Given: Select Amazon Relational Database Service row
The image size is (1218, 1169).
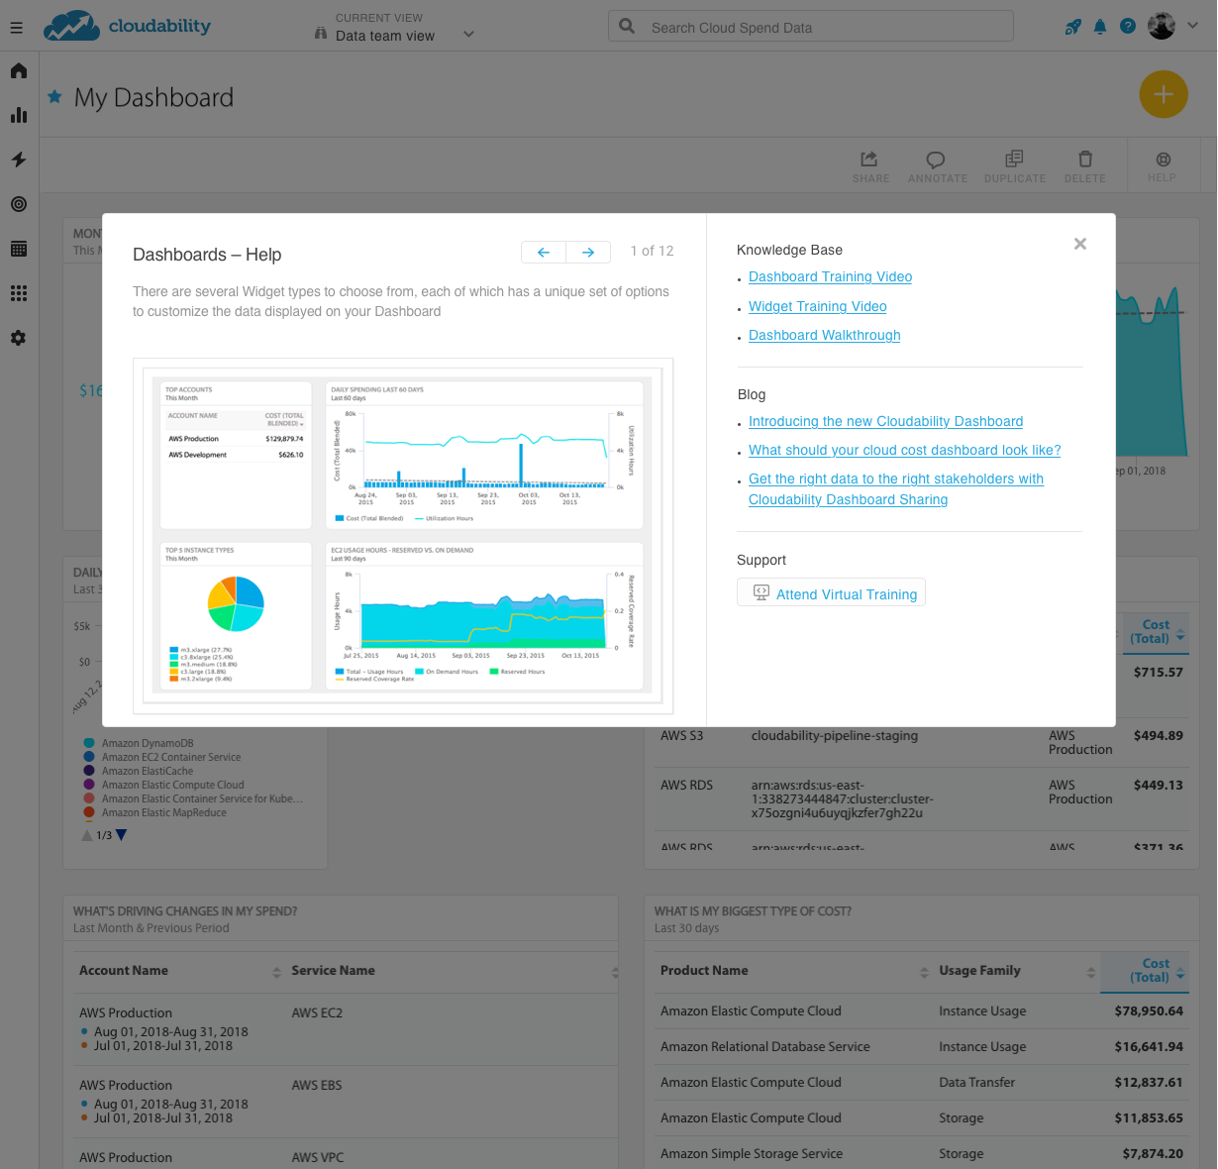Looking at the screenshot, I should (x=922, y=1047).
